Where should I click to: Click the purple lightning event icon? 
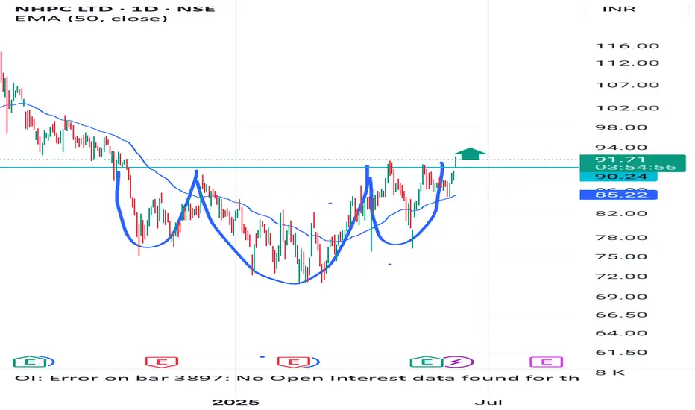459,362
